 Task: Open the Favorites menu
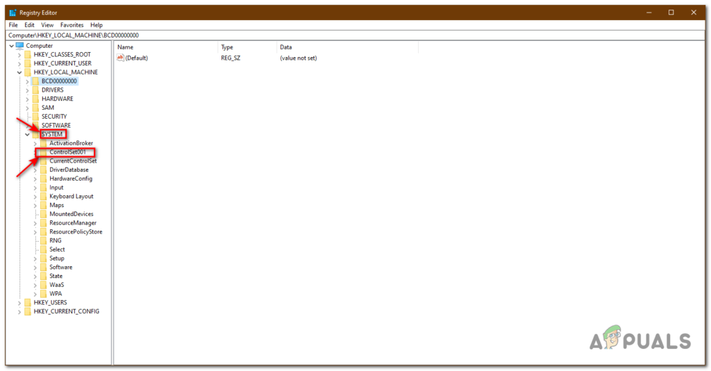pos(72,25)
